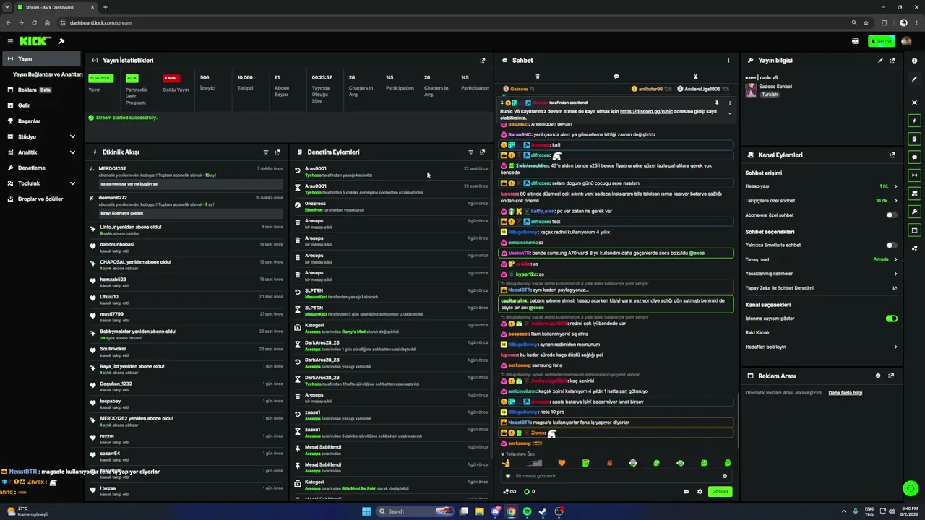Click the browser address bar
The height and width of the screenshot is (520, 925).
(455, 22)
